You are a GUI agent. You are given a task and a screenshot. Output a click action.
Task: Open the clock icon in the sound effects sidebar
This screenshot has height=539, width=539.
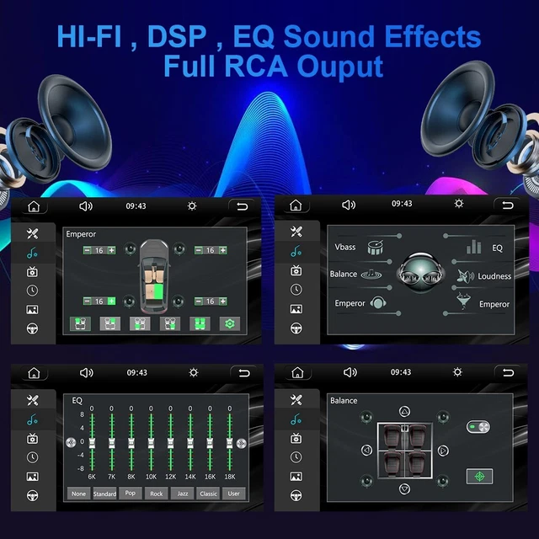[x=296, y=290]
